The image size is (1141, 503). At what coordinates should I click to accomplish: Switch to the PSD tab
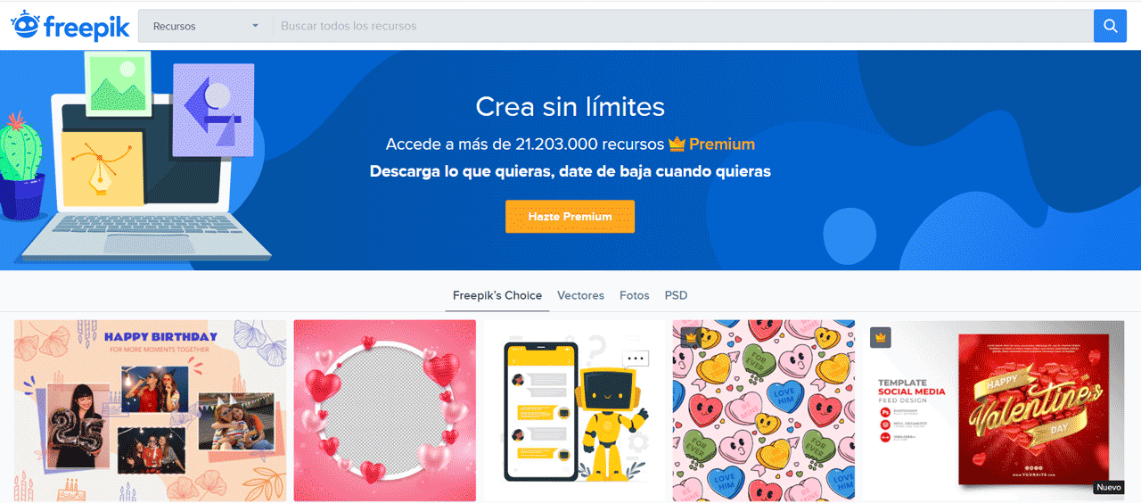click(x=676, y=295)
